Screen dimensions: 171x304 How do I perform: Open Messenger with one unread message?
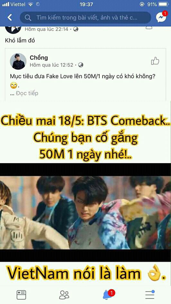tap(161, 17)
